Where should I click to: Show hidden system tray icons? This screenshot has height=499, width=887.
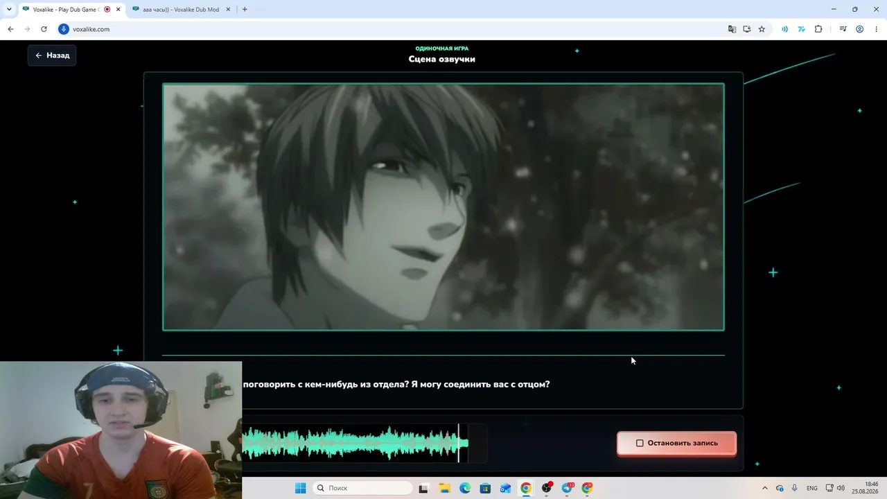point(765,488)
